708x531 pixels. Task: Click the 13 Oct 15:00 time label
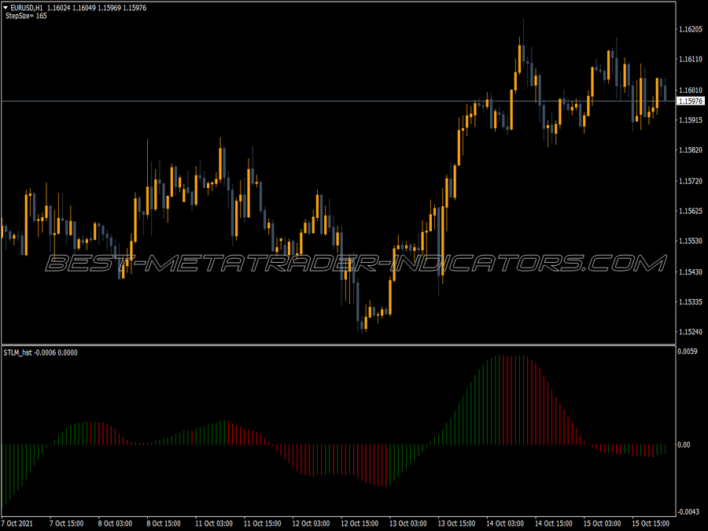456,523
